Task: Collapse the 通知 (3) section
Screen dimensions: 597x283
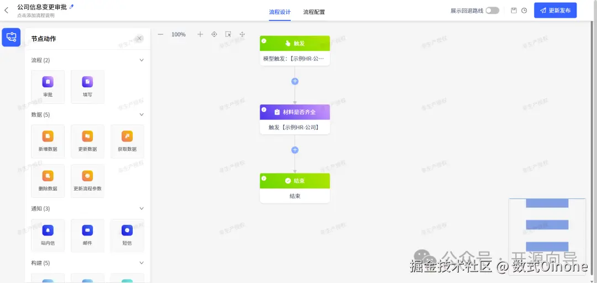Action: pos(142,208)
